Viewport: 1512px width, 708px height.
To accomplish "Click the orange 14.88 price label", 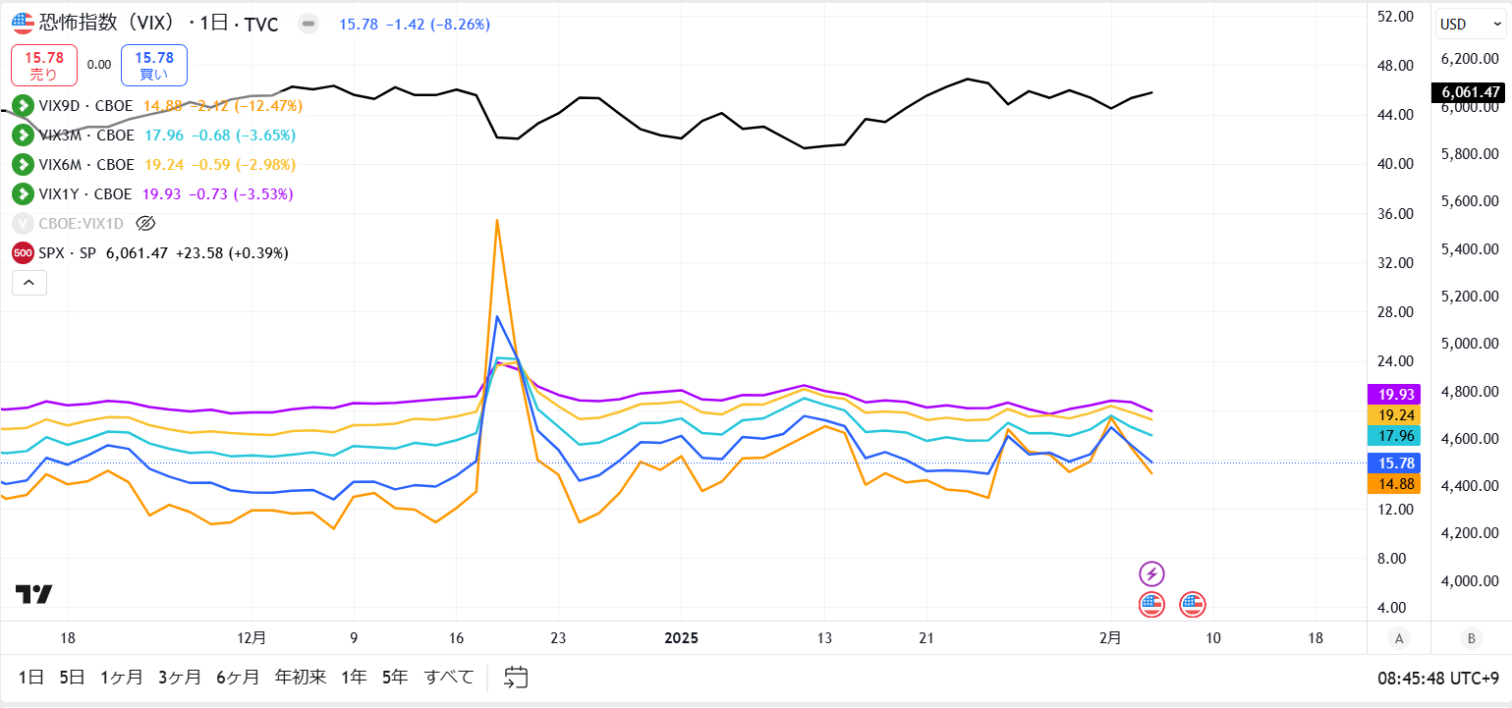I will click(1393, 483).
